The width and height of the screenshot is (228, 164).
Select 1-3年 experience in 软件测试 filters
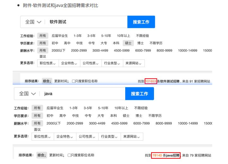pos(77,36)
